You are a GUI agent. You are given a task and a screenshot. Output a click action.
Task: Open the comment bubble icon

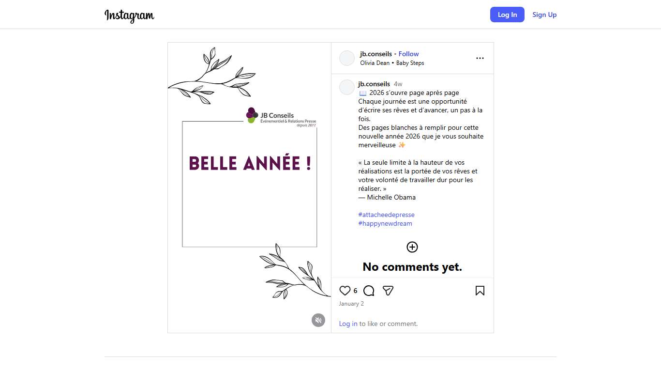coord(369,291)
